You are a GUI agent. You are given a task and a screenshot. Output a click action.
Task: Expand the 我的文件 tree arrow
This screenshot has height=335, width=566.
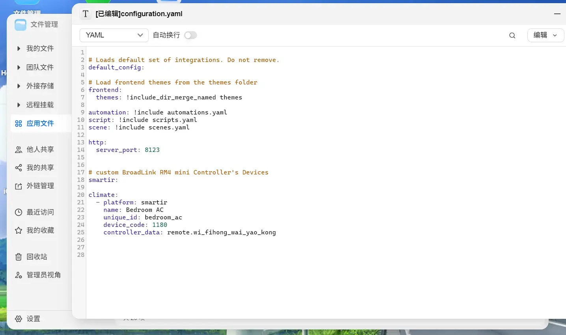[x=19, y=49]
